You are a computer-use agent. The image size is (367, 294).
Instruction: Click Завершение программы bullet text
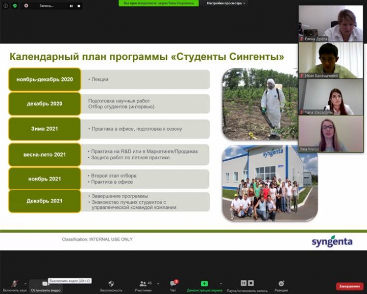[x=120, y=196]
